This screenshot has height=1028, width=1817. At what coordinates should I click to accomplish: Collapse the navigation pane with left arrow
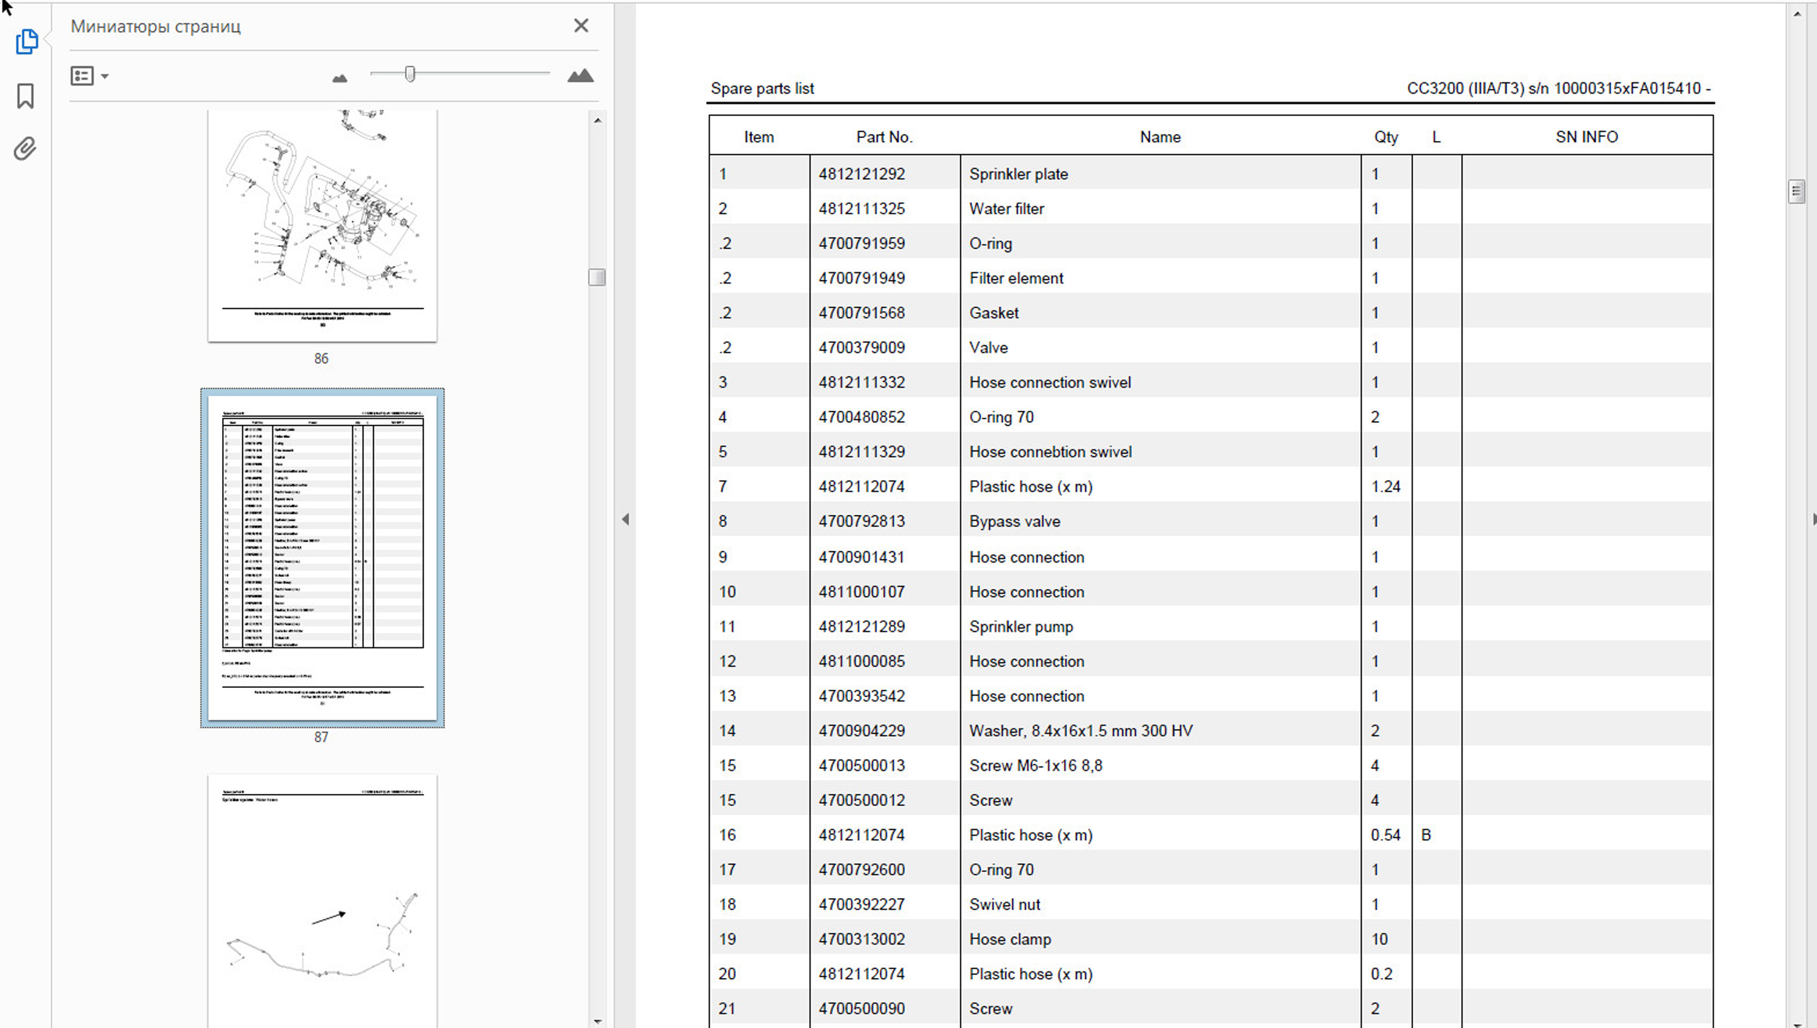[625, 520]
